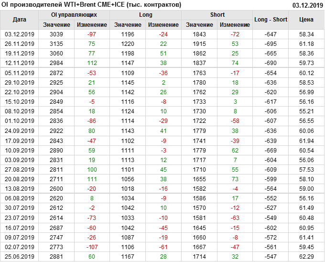325x262 pixels.
Task: Click the Изменение subheader under Long
Action: (163, 25)
